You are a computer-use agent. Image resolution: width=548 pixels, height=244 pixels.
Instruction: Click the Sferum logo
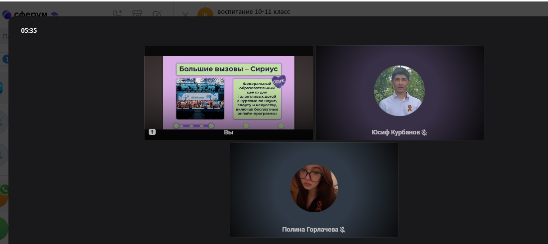(x=30, y=14)
